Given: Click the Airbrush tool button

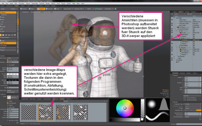Looking at the screenshot, I should point(8,12).
